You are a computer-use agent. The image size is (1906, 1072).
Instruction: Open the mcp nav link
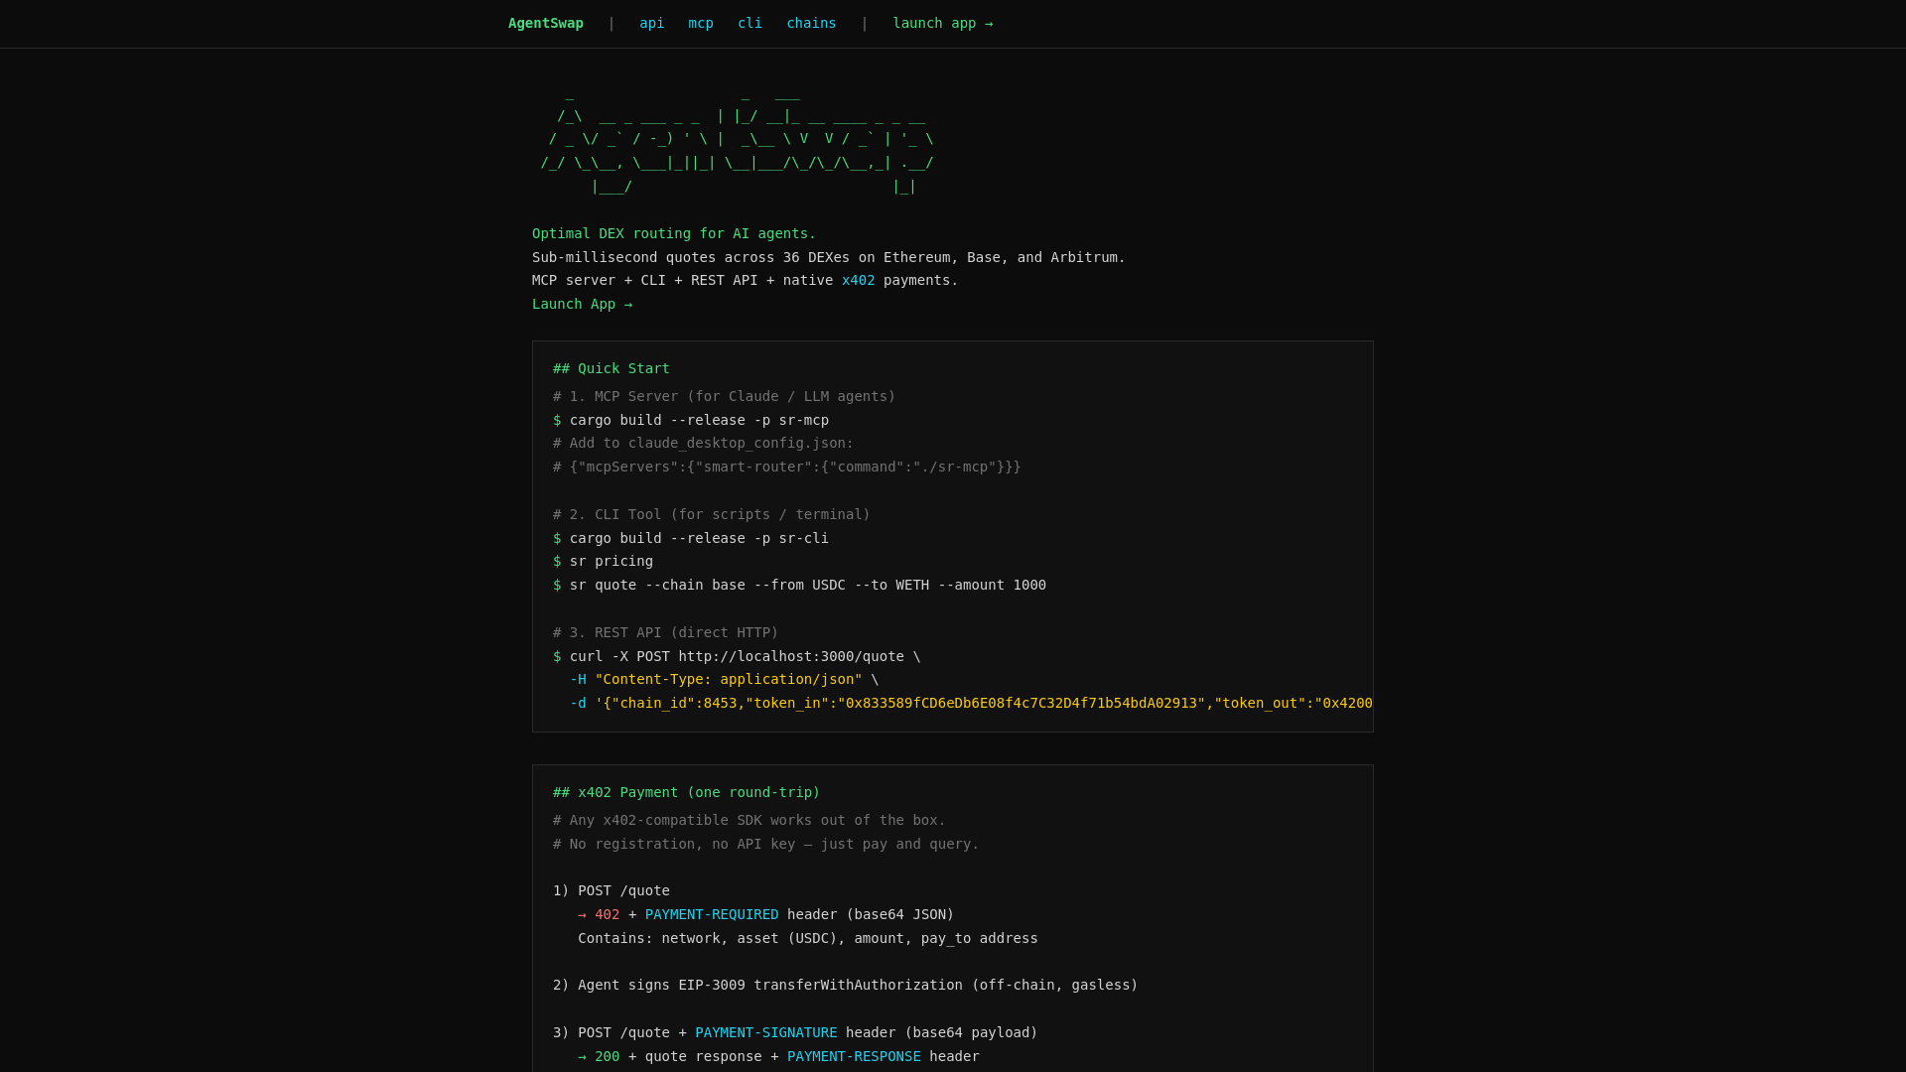coord(701,23)
